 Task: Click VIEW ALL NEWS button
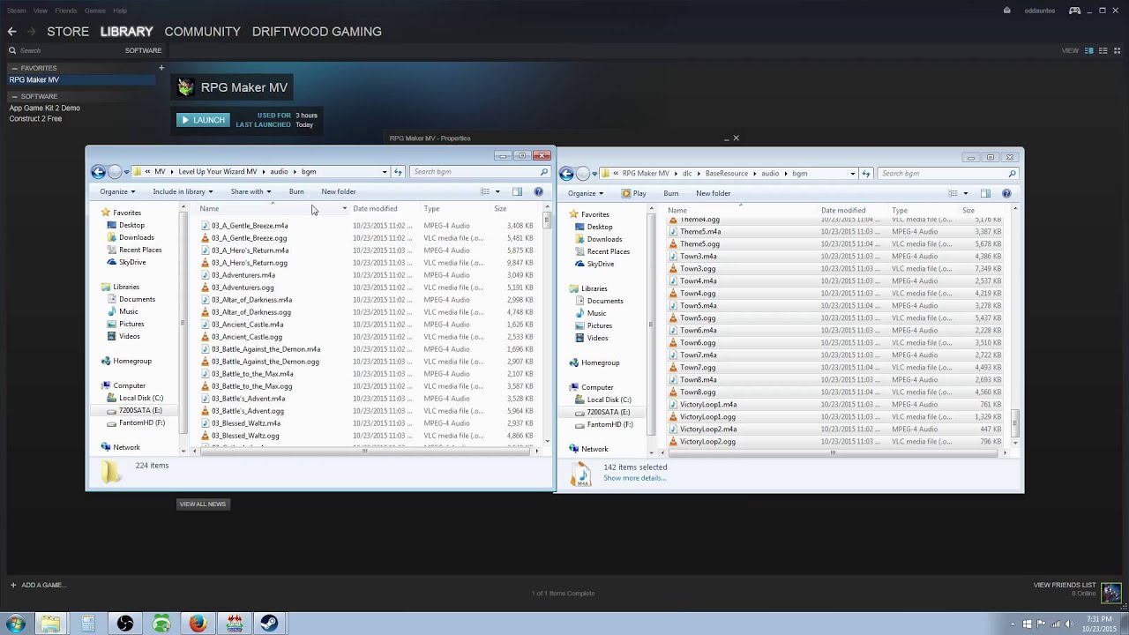[x=203, y=504]
